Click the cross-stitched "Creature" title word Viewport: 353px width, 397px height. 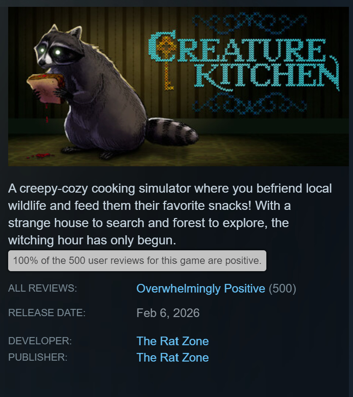(x=237, y=47)
